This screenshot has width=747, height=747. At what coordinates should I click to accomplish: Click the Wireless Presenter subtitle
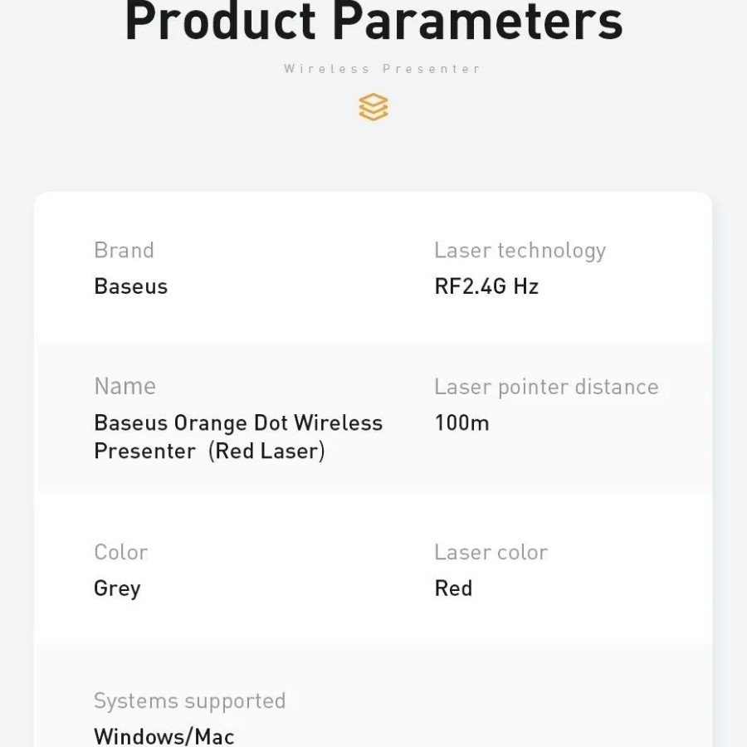[x=383, y=69]
